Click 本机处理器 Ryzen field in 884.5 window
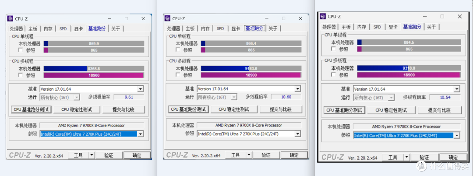This screenshot has height=176, width=473. [406, 127]
